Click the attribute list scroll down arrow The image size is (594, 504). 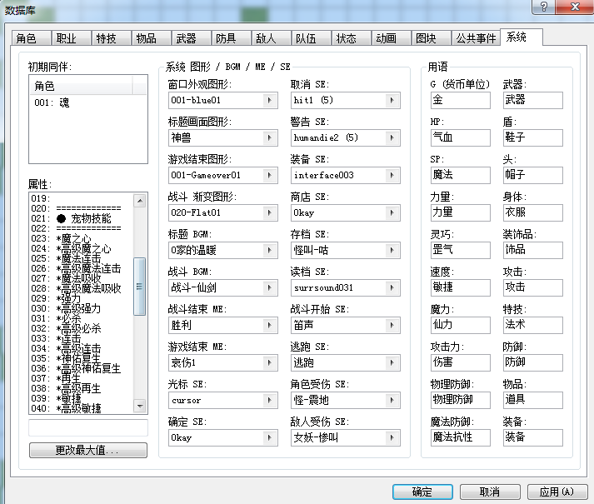click(x=140, y=406)
